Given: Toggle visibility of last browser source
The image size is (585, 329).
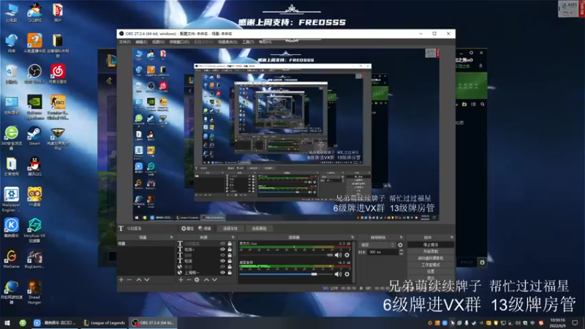Looking at the screenshot, I should click(x=223, y=272).
